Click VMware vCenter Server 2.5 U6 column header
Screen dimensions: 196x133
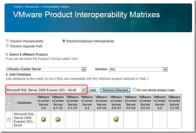point(174,103)
